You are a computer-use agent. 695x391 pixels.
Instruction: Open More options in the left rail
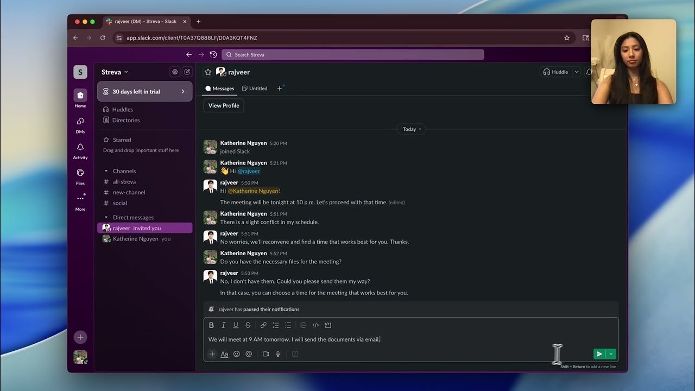tap(80, 201)
